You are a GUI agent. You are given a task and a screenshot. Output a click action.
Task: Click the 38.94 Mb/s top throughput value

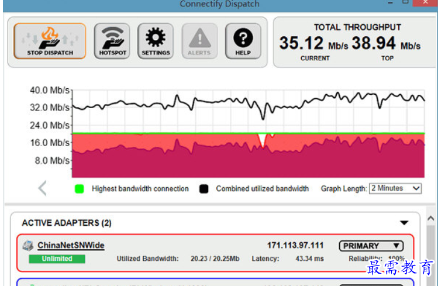[386, 43]
